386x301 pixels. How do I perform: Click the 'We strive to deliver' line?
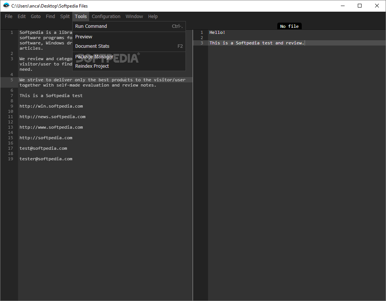pos(102,80)
